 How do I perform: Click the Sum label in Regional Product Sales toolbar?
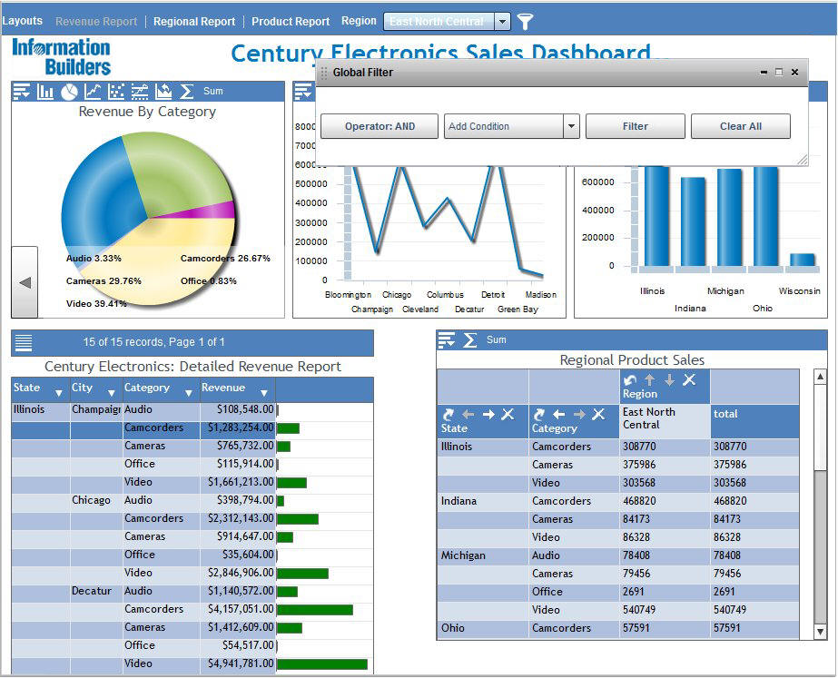coord(496,339)
